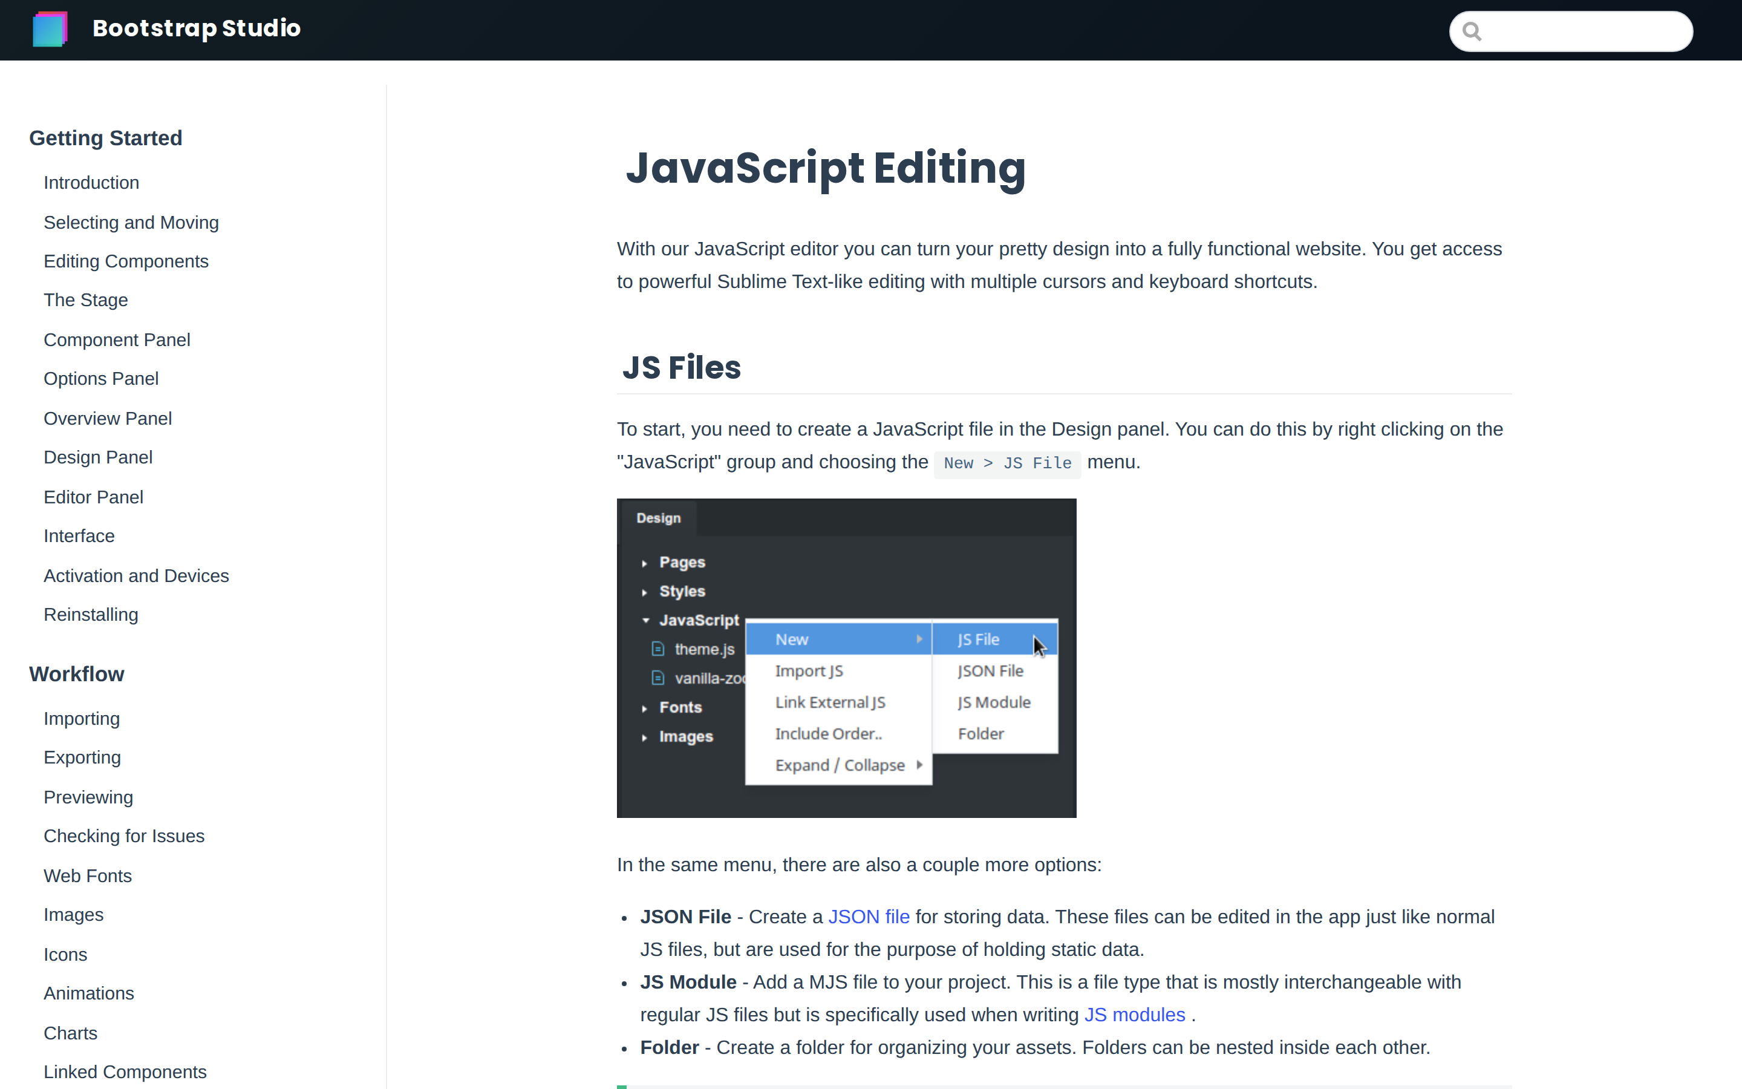Open Web Fonts page

(88, 876)
